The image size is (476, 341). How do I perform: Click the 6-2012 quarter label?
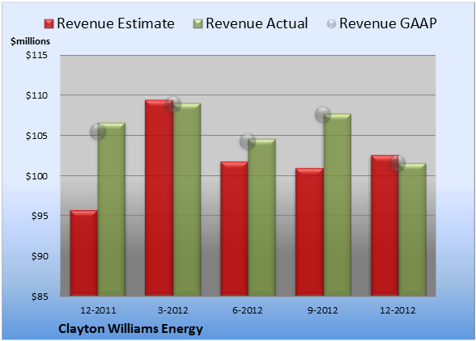[248, 310]
